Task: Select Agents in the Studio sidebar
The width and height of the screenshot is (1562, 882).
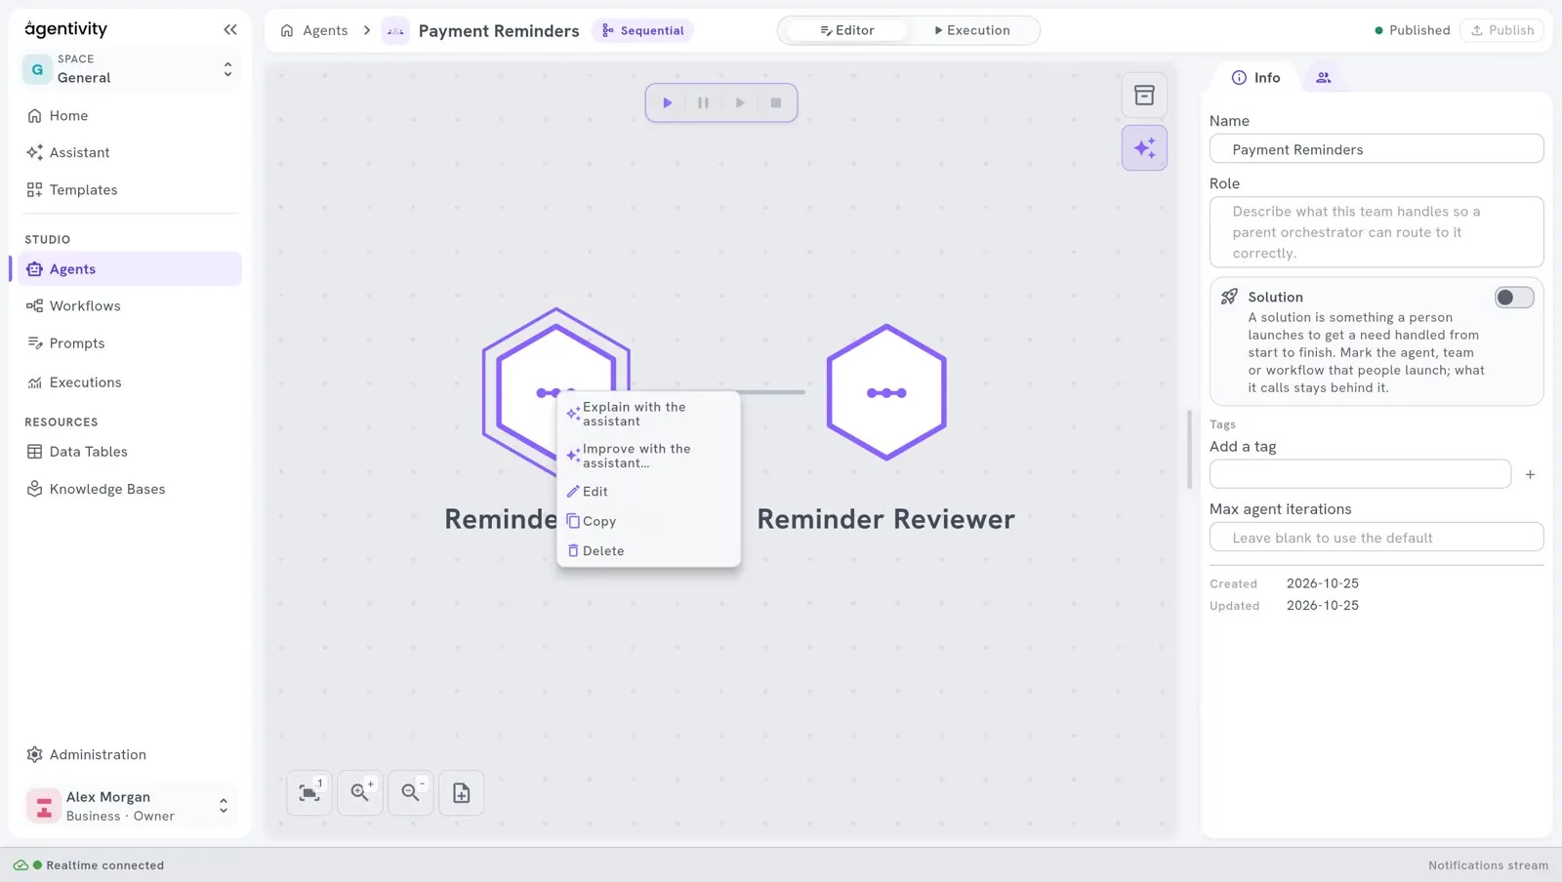Action: point(130,269)
